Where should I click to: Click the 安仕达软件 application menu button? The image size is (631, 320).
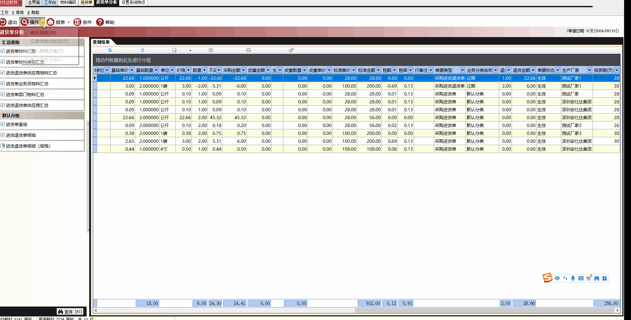pyautogui.click(x=11, y=3)
